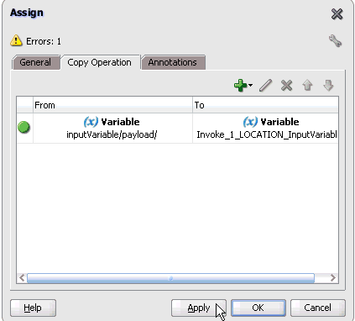Click the pencil edit icon

[x=265, y=86]
